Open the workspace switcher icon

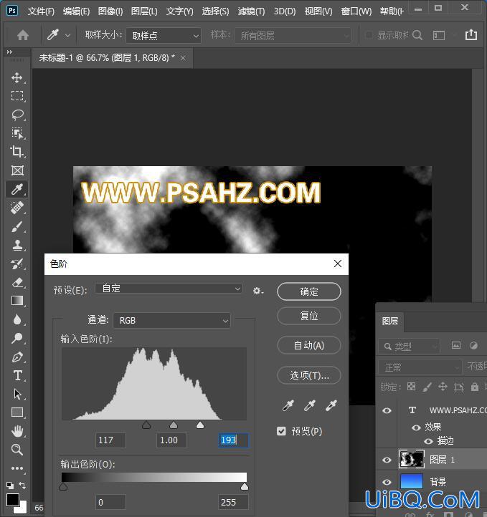439,35
